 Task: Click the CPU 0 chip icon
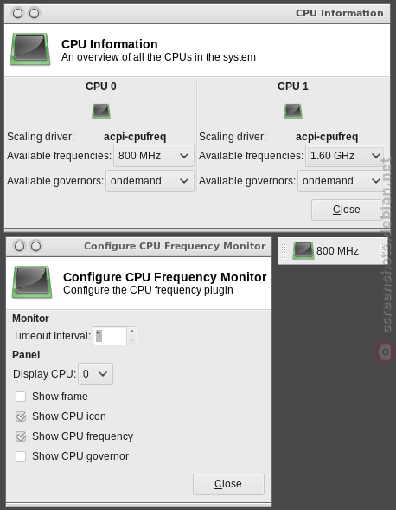click(101, 111)
